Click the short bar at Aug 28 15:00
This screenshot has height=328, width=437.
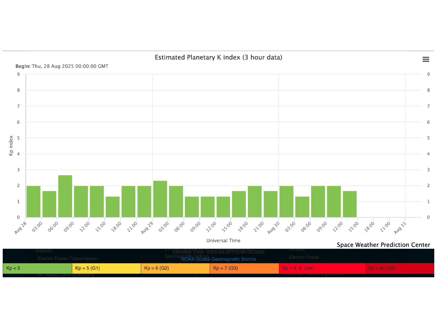click(113, 207)
